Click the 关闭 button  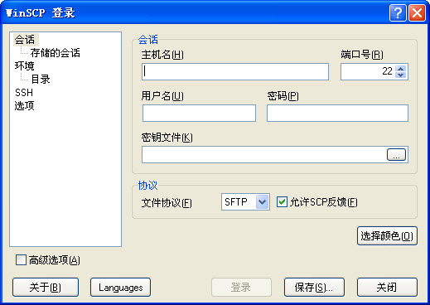tap(387, 288)
